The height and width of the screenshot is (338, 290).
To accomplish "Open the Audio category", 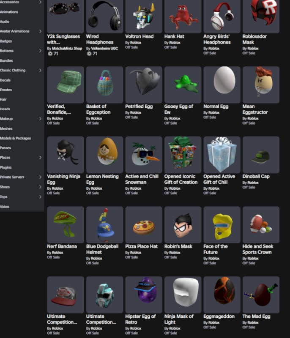I will coord(5,22).
